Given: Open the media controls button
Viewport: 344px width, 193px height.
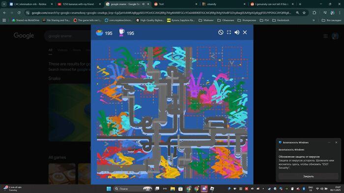Looking at the screenshot, I should click(x=325, y=13).
